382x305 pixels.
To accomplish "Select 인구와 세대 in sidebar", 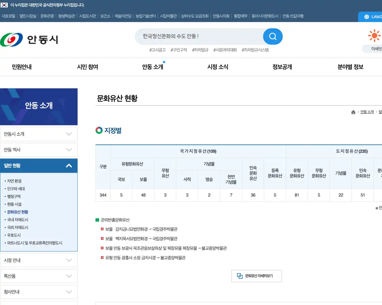I will [x=16, y=189].
